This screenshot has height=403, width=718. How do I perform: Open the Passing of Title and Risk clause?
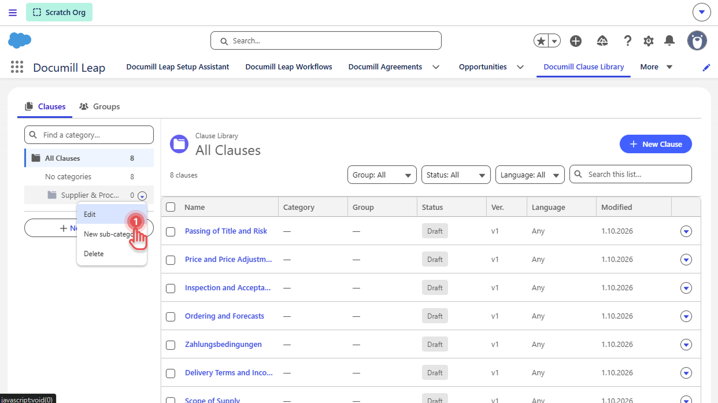pyautogui.click(x=226, y=231)
